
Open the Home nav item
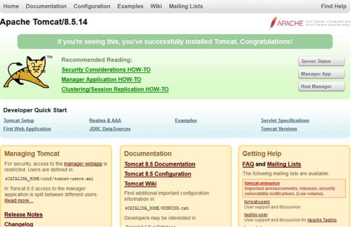click(11, 6)
